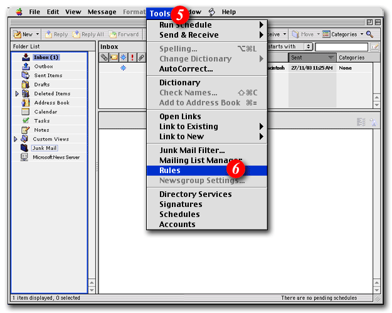Open the Apple menu
This screenshot has height=313, width=392.
[x=18, y=12]
